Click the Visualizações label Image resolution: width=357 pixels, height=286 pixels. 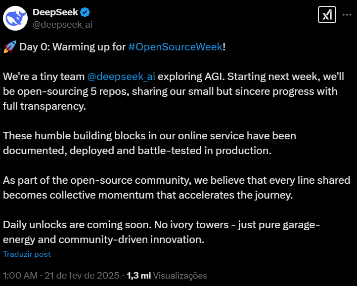pyautogui.click(x=180, y=276)
